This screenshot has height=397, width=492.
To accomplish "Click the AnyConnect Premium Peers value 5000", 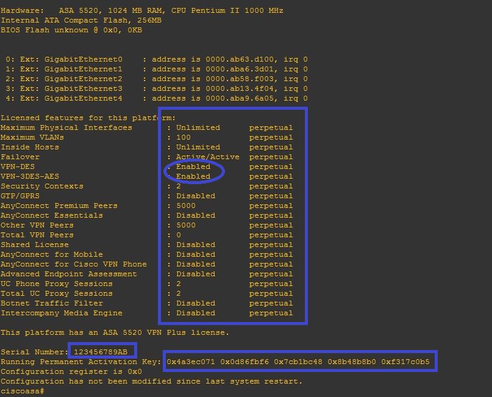I will [x=186, y=206].
